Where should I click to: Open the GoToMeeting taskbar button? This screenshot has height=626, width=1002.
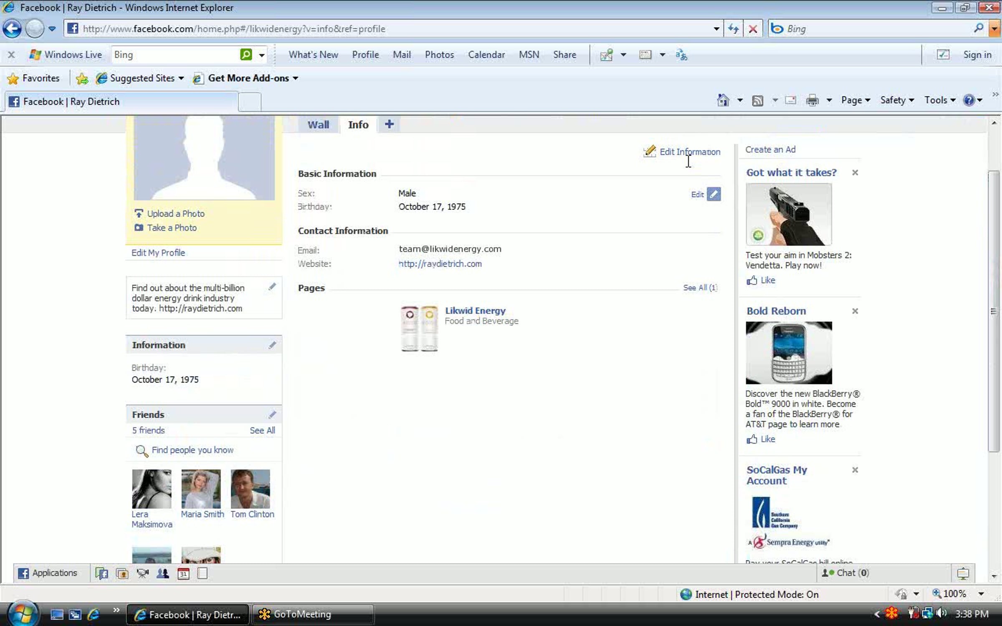pyautogui.click(x=312, y=614)
